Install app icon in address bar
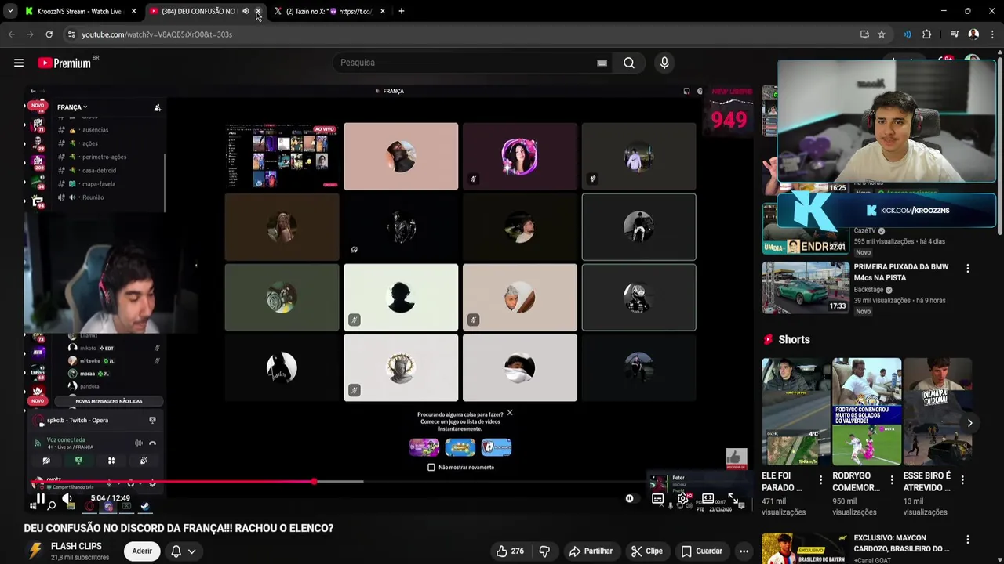Viewport: 1004px width, 564px height. point(864,34)
